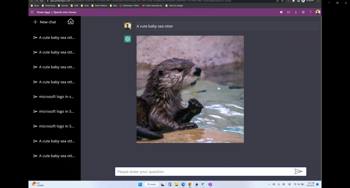
Task: Open the 'Temp for chatgpt' bookmark folder
Action: click(174, 6)
